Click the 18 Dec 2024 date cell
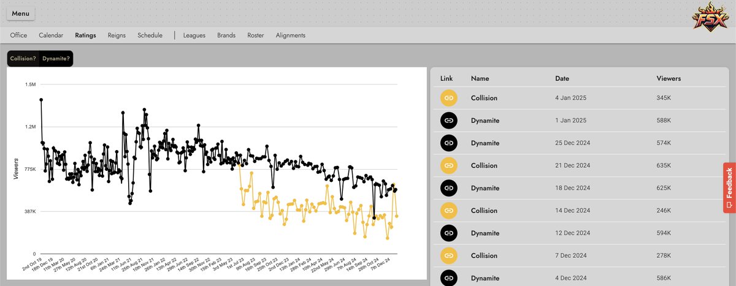Screen dimensions: 736x286 coord(573,188)
